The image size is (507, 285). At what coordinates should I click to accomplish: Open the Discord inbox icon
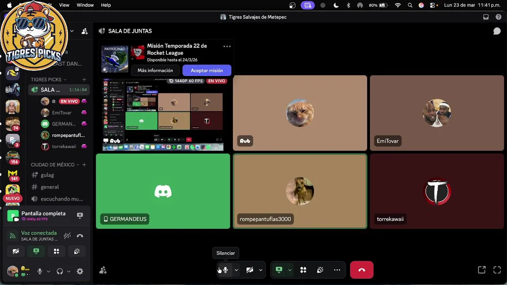coord(486,17)
